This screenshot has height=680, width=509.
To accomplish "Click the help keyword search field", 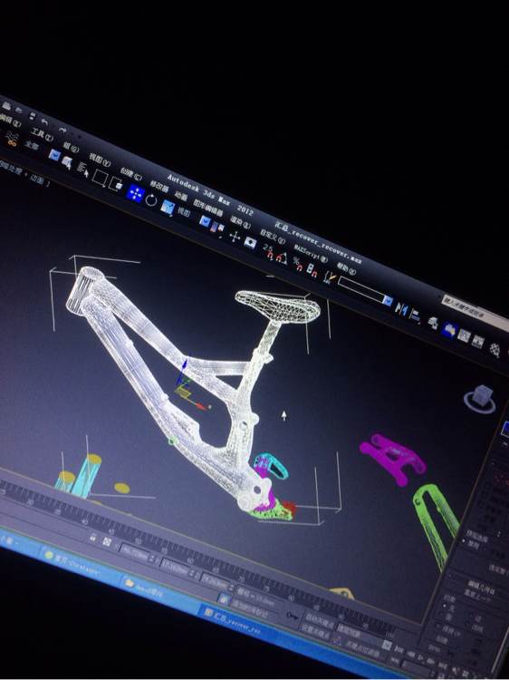I will point(475,312).
